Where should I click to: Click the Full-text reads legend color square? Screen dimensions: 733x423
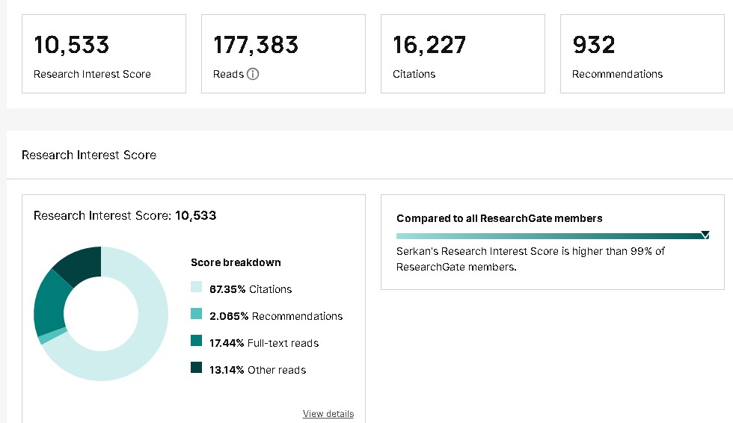point(197,343)
